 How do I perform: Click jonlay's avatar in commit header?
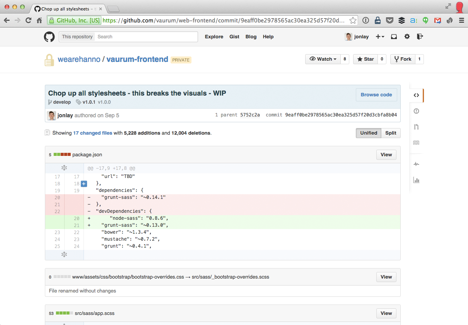tap(51, 115)
